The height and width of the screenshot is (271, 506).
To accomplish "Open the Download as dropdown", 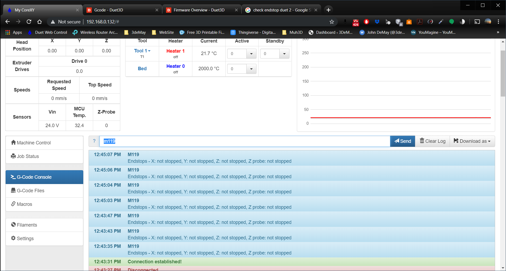I will click(472, 141).
